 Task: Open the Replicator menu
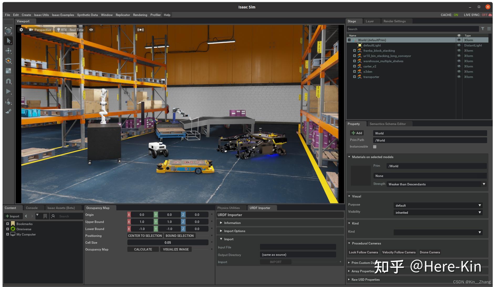point(123,15)
